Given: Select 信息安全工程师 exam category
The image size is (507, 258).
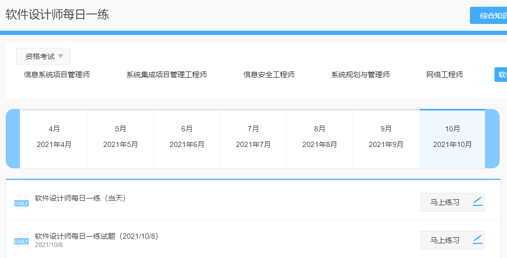Looking at the screenshot, I should [269, 75].
